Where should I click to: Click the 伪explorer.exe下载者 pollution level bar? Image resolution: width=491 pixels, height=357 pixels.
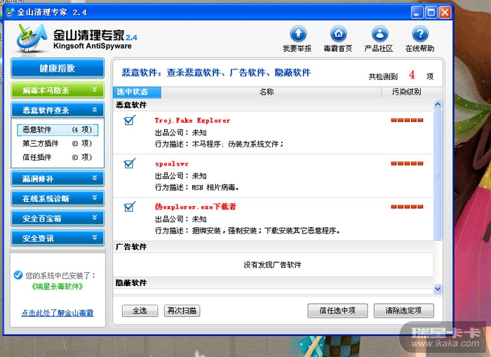(407, 207)
